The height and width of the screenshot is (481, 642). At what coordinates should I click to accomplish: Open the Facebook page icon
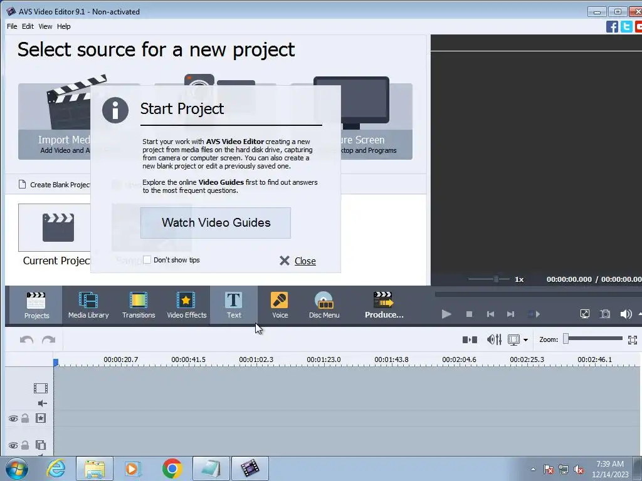(612, 26)
